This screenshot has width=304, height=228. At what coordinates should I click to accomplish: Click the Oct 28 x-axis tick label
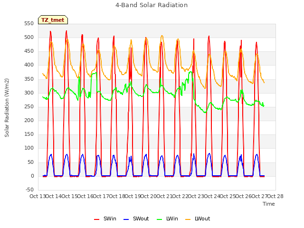pos(275,196)
